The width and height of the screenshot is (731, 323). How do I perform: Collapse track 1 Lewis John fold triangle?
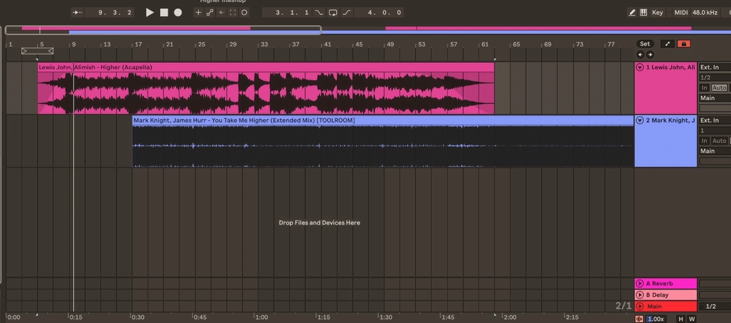pyautogui.click(x=640, y=67)
